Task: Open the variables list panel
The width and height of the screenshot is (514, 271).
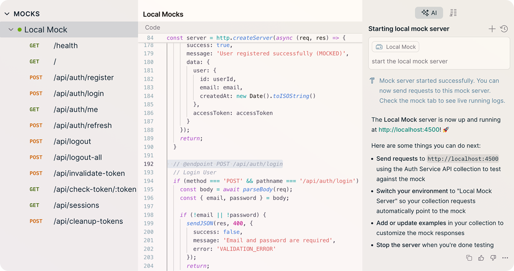Action: coord(453,13)
